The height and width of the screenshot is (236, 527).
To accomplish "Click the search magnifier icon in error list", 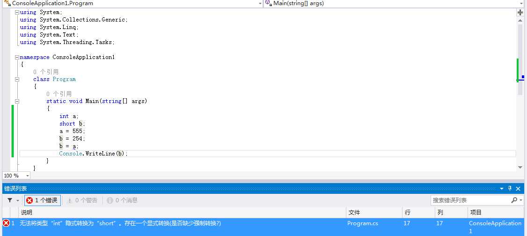I will 514,200.
